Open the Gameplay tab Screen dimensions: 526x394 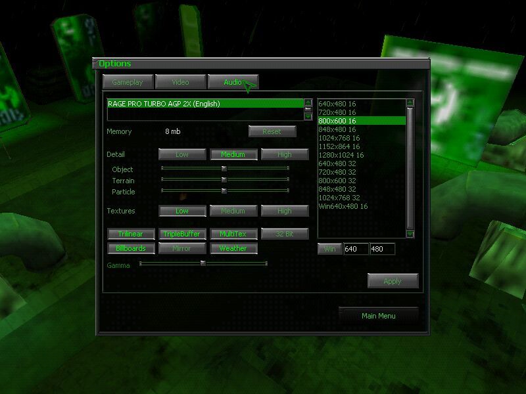(128, 82)
